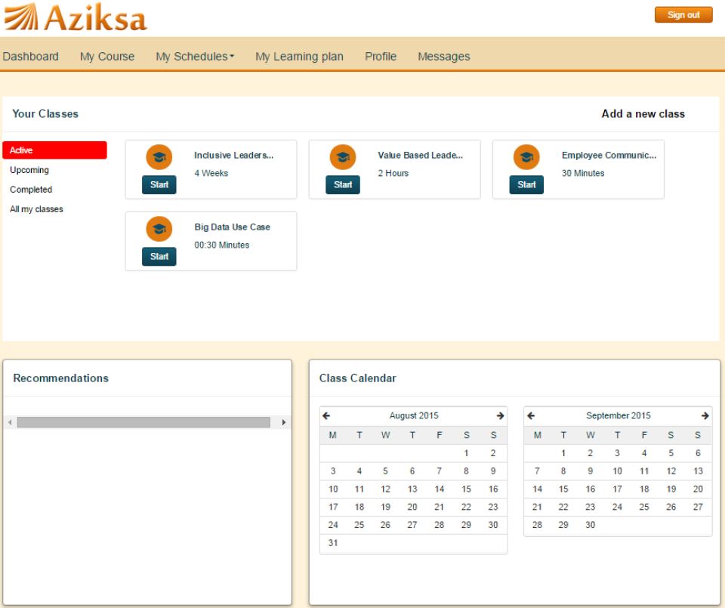Start the Big Data Use Case class

pyautogui.click(x=159, y=256)
